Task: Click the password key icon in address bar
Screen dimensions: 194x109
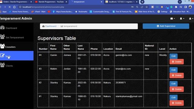Action: (132, 7)
